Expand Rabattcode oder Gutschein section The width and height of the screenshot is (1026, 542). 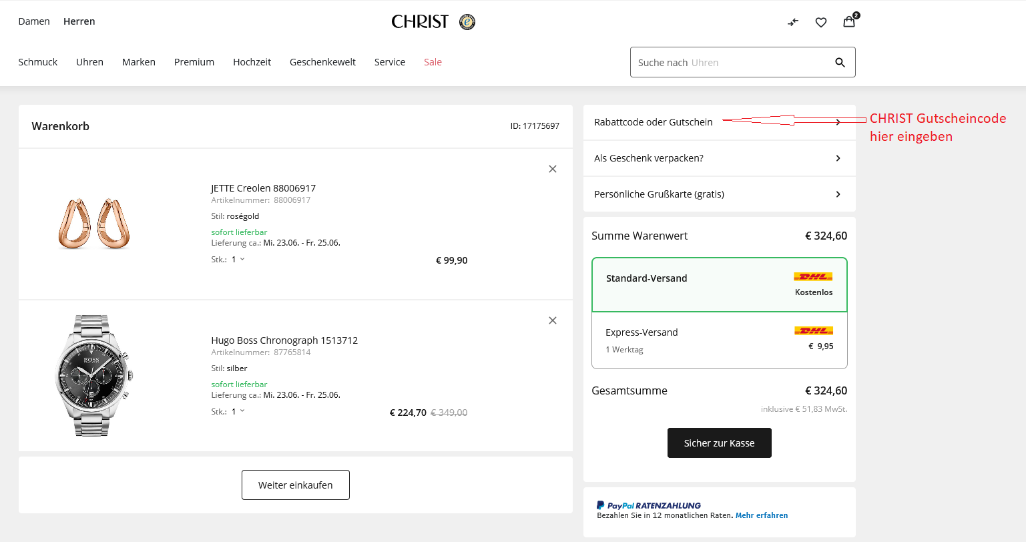719,122
